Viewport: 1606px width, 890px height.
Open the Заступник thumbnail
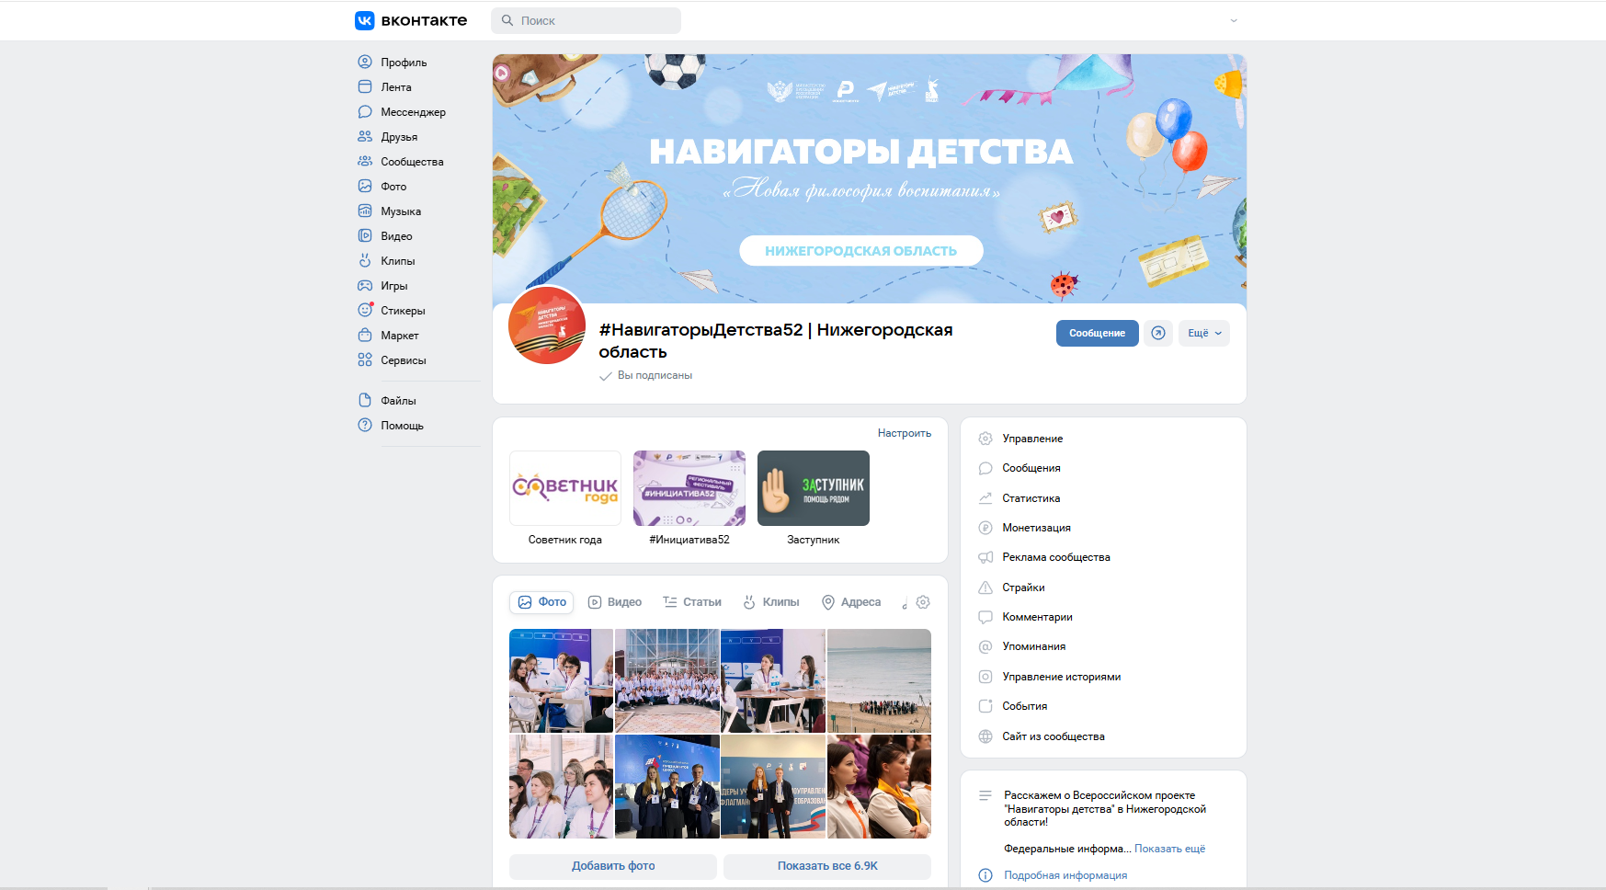pos(814,488)
